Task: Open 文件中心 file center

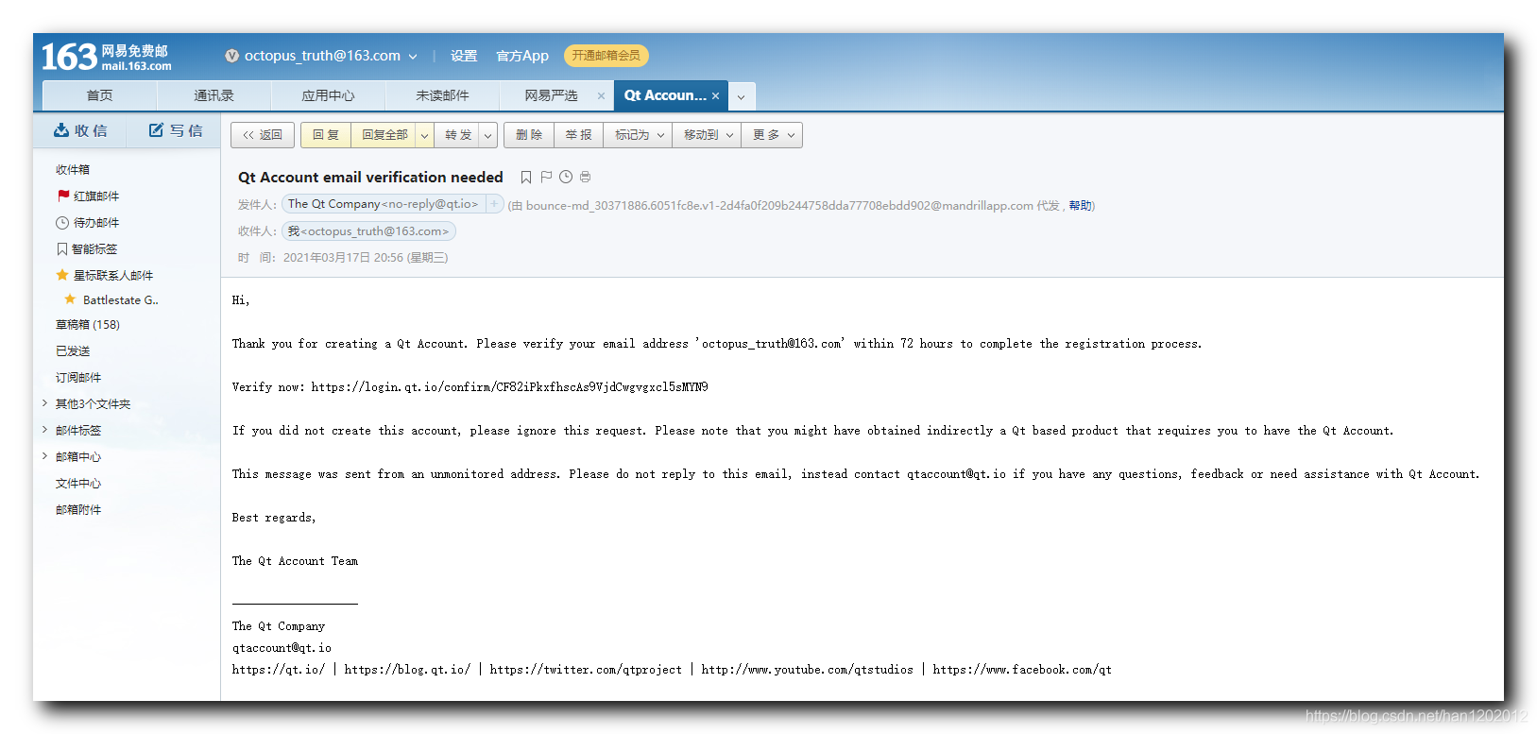Action: (x=78, y=484)
